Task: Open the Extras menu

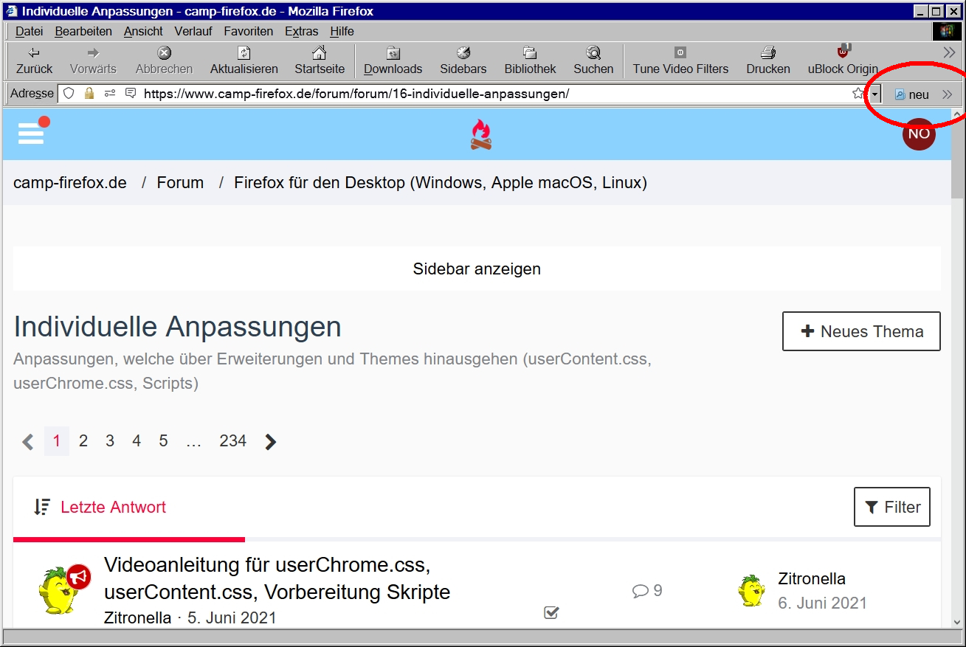Action: (x=301, y=31)
